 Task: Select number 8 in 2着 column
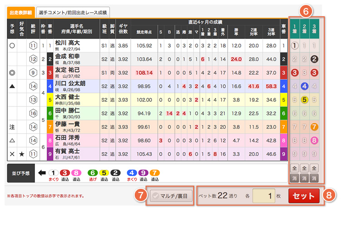[x=304, y=140]
